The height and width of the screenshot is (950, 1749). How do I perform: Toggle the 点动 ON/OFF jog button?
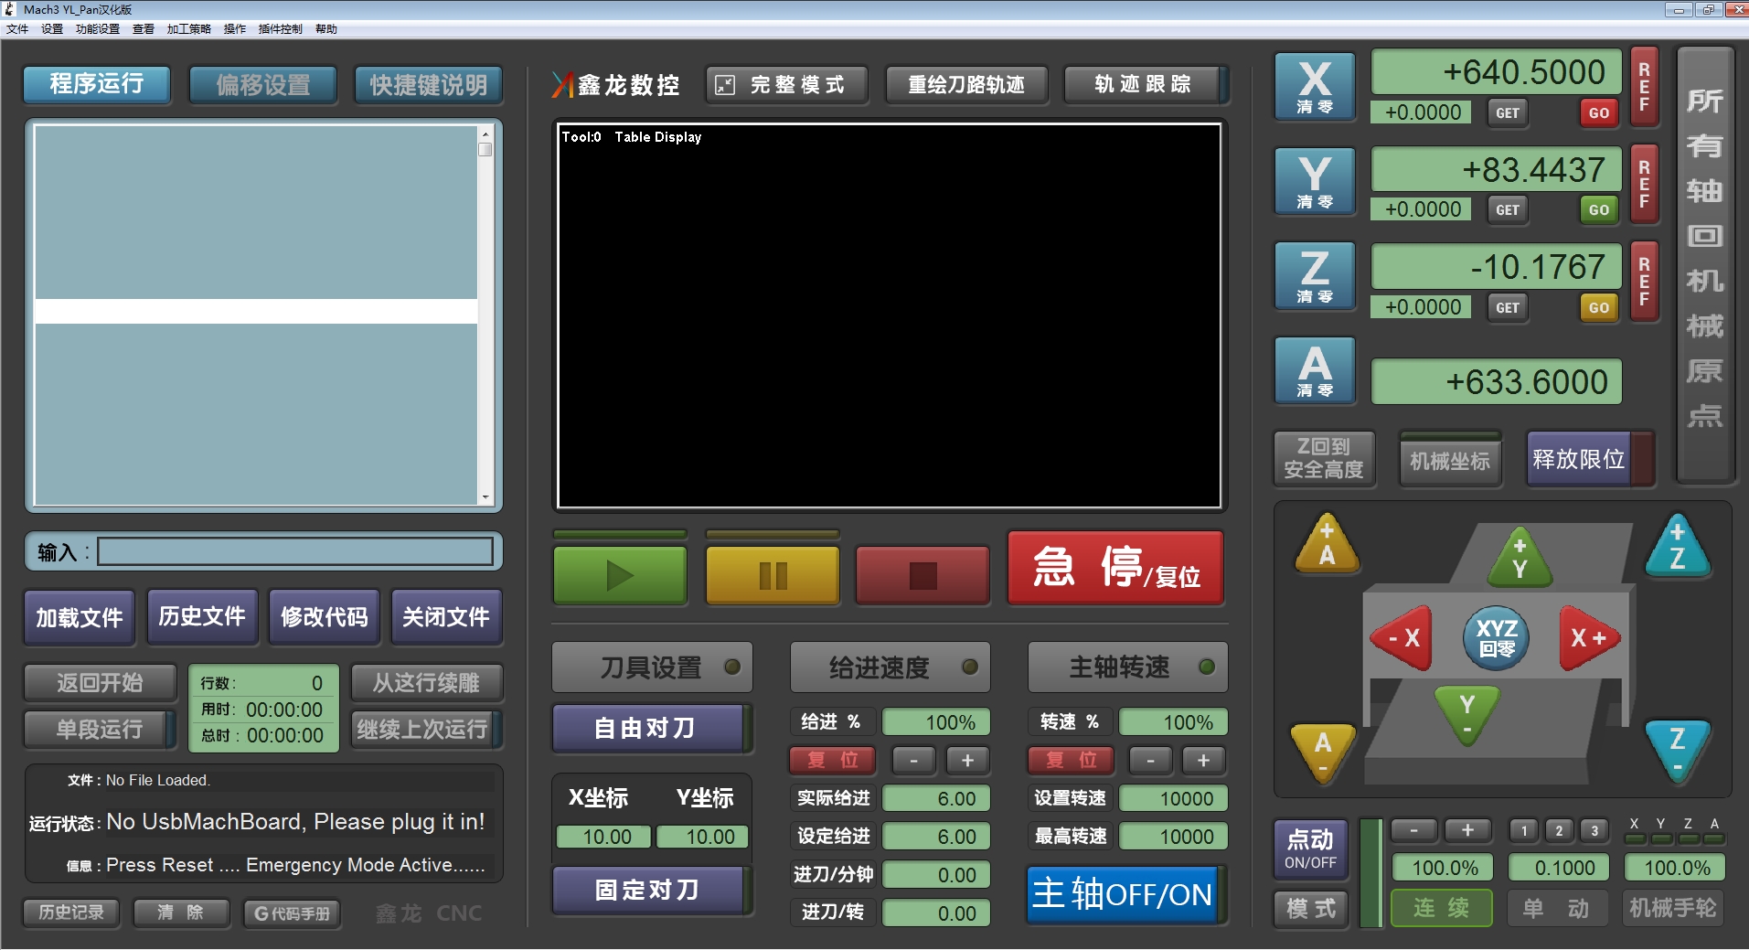(x=1310, y=849)
